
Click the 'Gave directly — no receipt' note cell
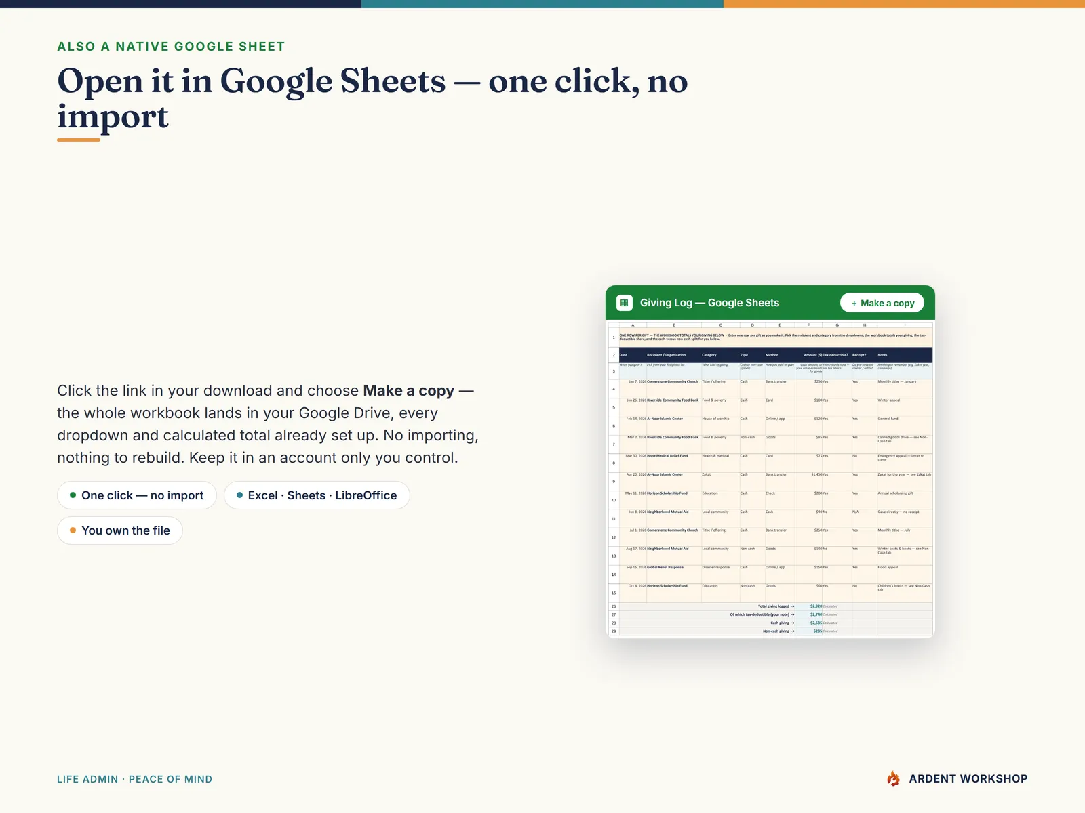click(905, 518)
